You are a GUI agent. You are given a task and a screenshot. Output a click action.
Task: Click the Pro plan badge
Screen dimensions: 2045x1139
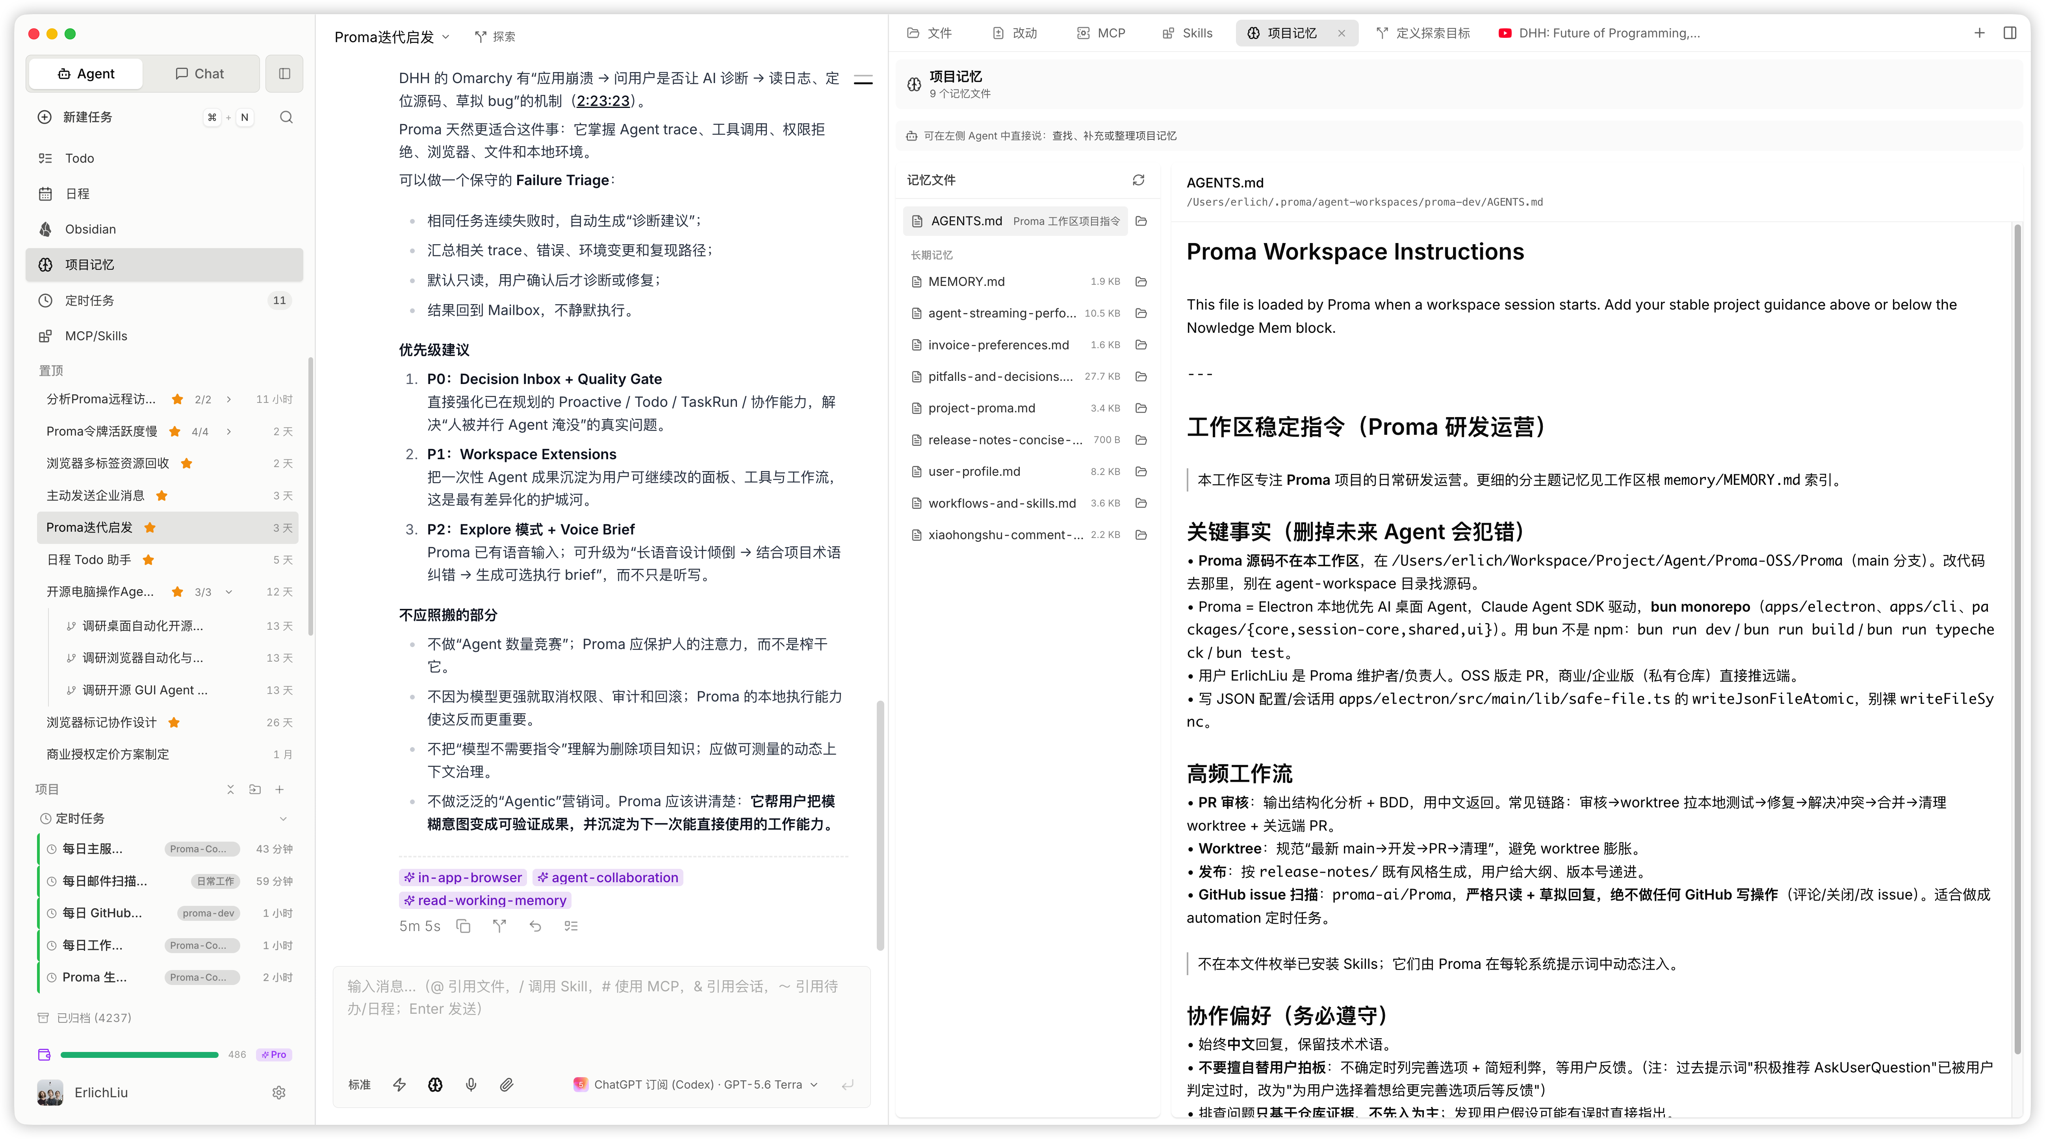pyautogui.click(x=274, y=1055)
